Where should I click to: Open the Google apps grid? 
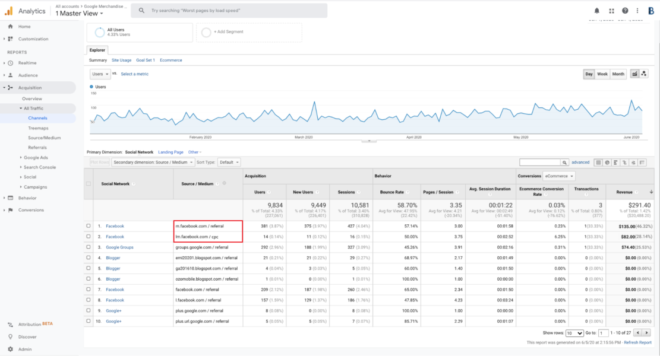[x=611, y=11]
